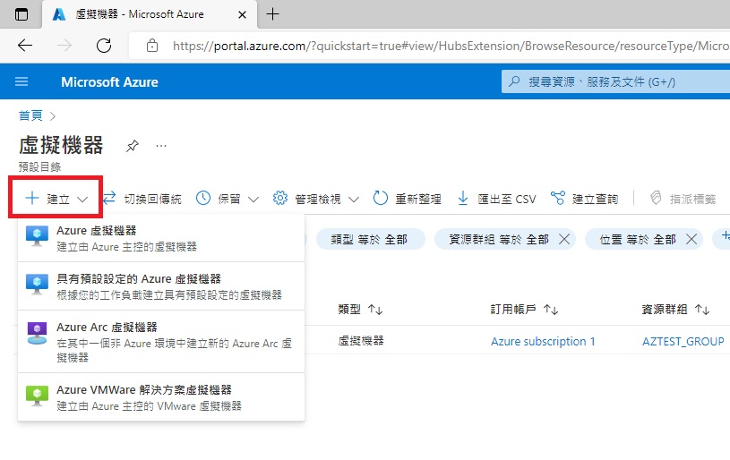Reload the page with the refresh icon
The width and height of the screenshot is (730, 460).
[x=103, y=45]
